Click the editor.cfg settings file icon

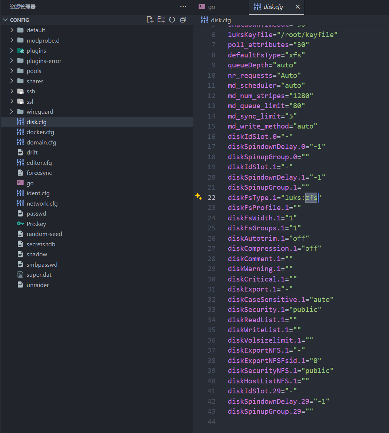(x=20, y=163)
